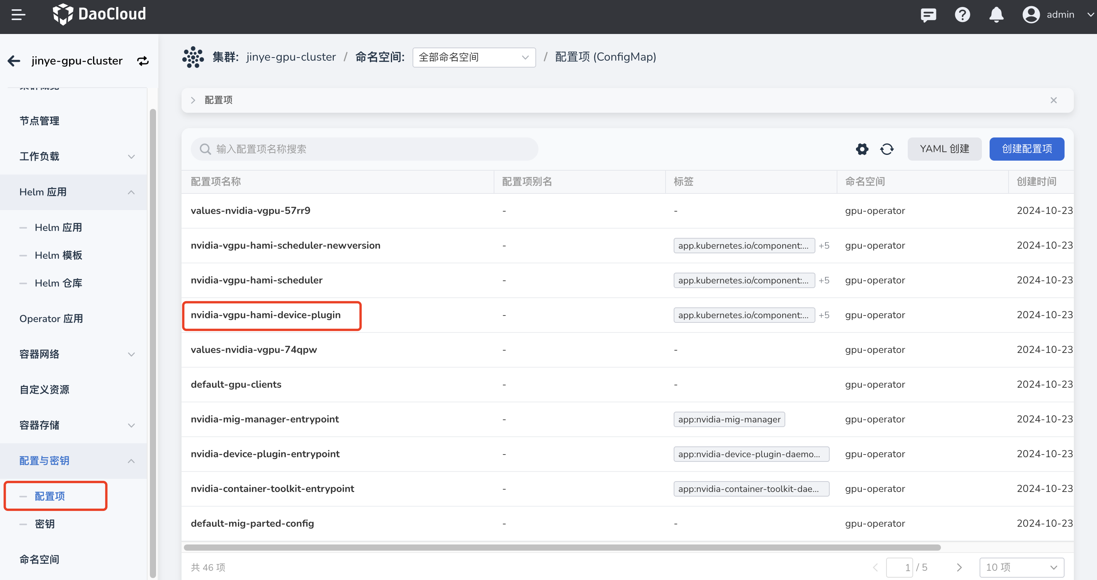Image resolution: width=1097 pixels, height=580 pixels.
Task: Open the 10 项 page size dropdown
Action: pos(1021,567)
